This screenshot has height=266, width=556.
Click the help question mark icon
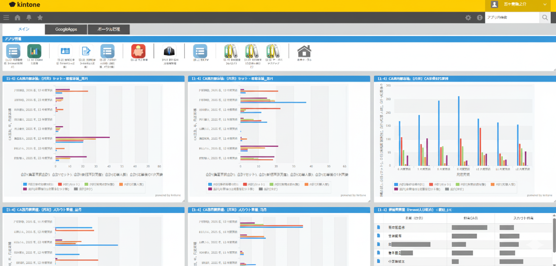[480, 17]
